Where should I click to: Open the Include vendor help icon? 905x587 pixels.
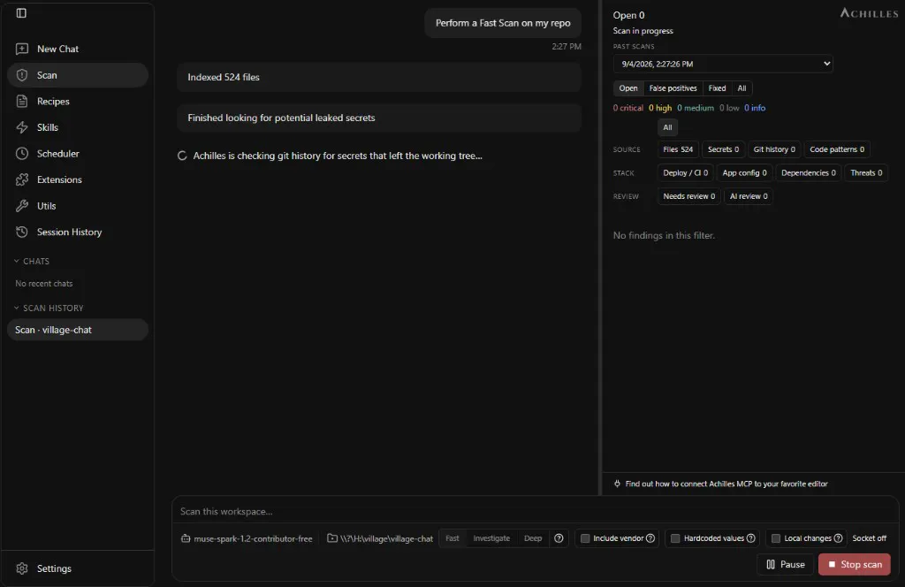tap(650, 538)
